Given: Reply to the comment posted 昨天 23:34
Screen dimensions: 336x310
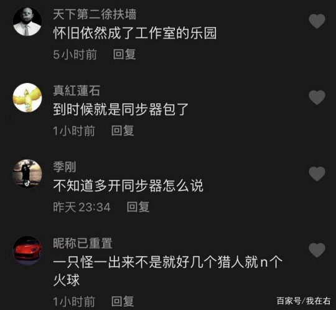Looking at the screenshot, I should 138,207.
